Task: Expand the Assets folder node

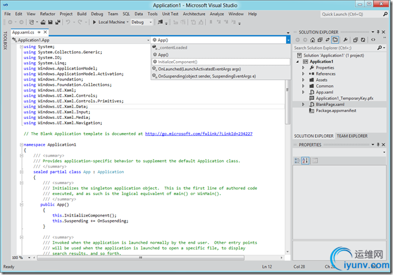Action: tap(303, 80)
